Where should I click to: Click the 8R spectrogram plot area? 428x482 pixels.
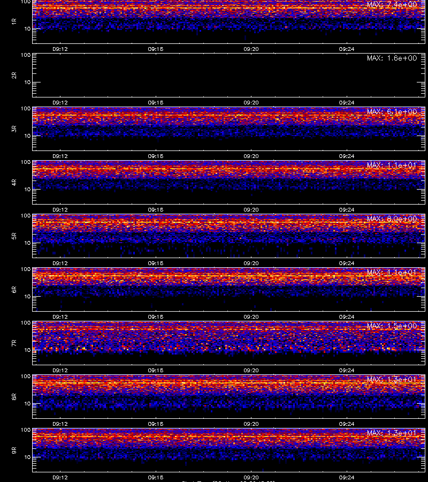[229, 396]
